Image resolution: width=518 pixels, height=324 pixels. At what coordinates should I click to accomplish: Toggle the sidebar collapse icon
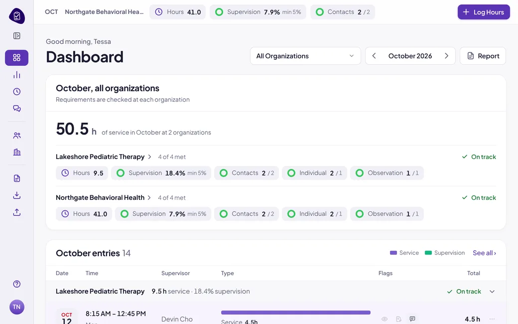pos(17,36)
